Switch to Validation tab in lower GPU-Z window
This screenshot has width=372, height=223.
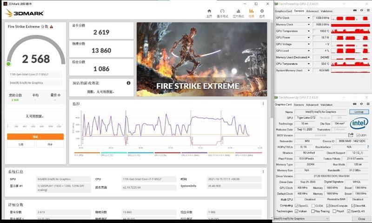tap(326, 105)
